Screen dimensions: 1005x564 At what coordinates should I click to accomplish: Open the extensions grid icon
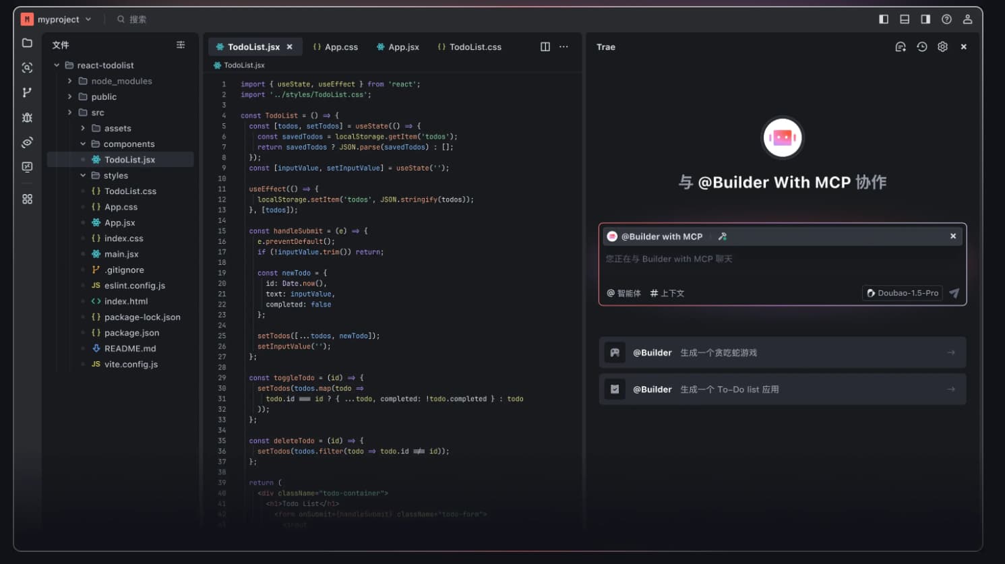[x=27, y=199]
